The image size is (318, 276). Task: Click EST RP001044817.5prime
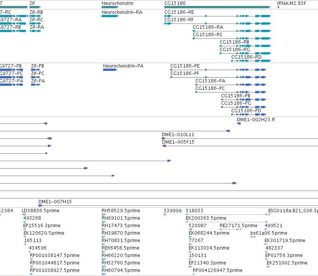click(x=55, y=263)
